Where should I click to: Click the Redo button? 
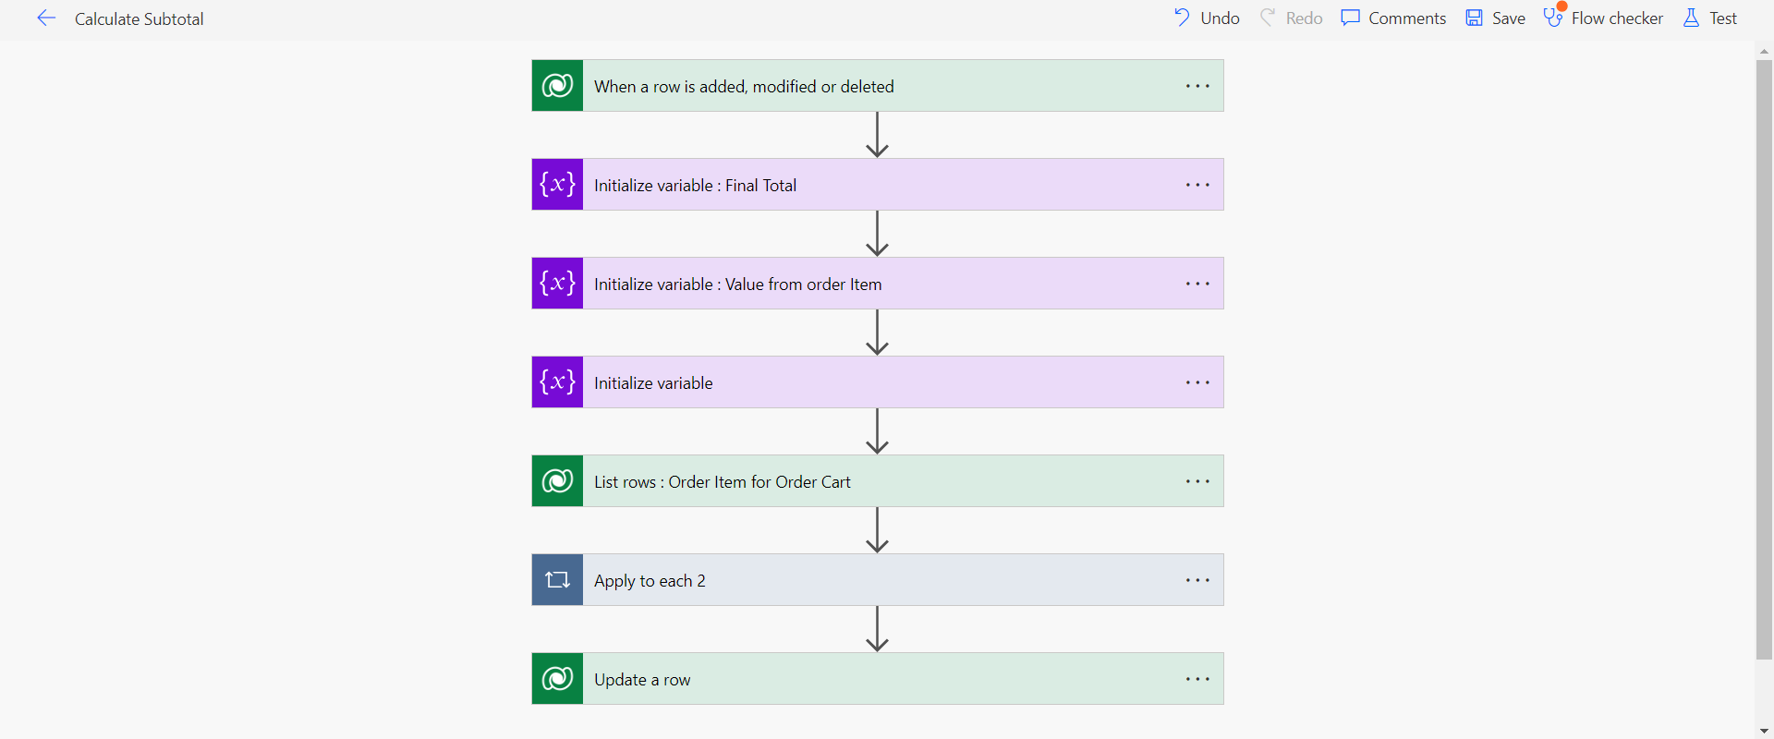(1292, 18)
